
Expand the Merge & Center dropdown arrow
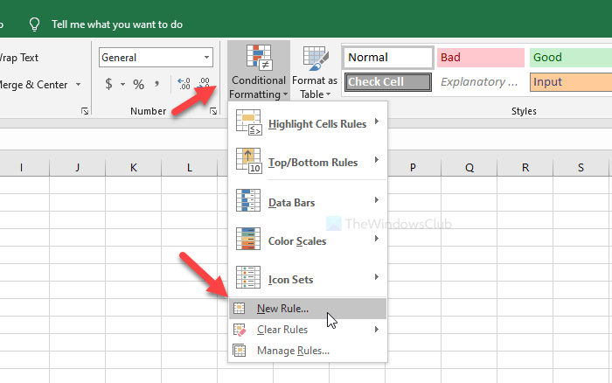point(78,84)
